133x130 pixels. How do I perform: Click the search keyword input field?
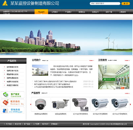click(105, 4)
